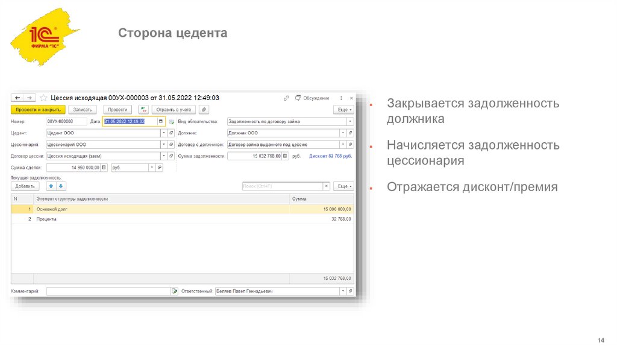This screenshot has height=346, width=617.
Task: Open Договор цессии record via open icon
Action: pyautogui.click(x=171, y=156)
